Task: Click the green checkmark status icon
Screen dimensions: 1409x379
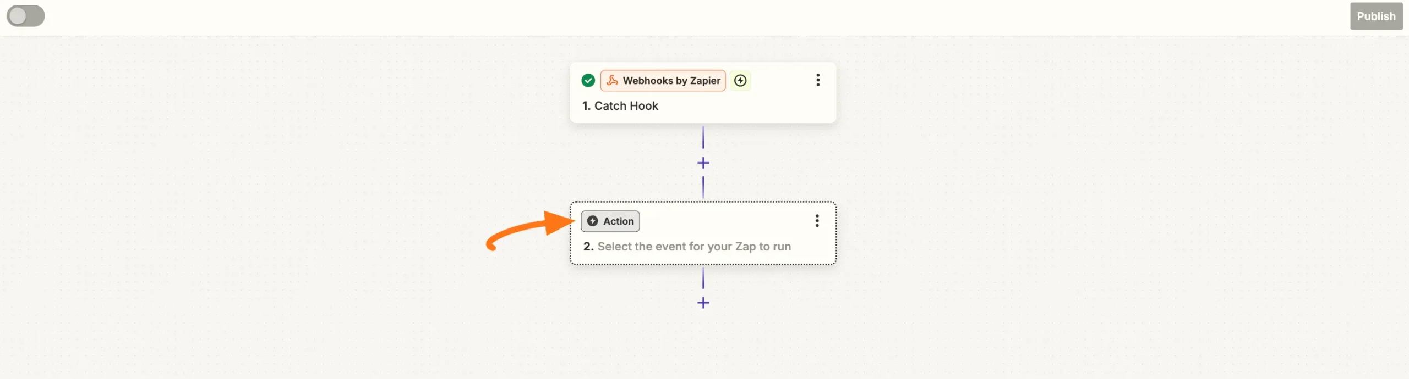Action: tap(588, 81)
